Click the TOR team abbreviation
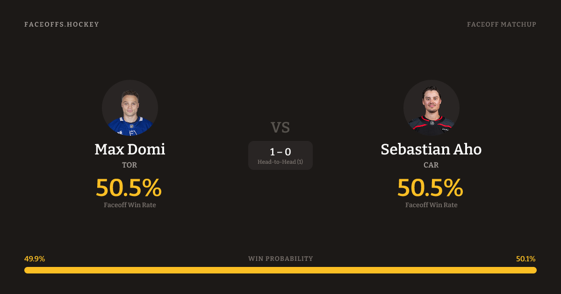The width and height of the screenshot is (561, 294). 129,165
